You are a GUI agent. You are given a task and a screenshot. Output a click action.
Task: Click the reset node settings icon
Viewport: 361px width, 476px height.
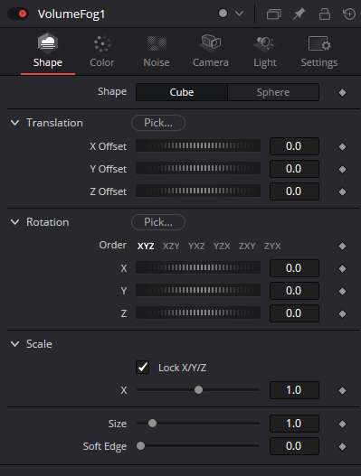pyautogui.click(x=349, y=14)
